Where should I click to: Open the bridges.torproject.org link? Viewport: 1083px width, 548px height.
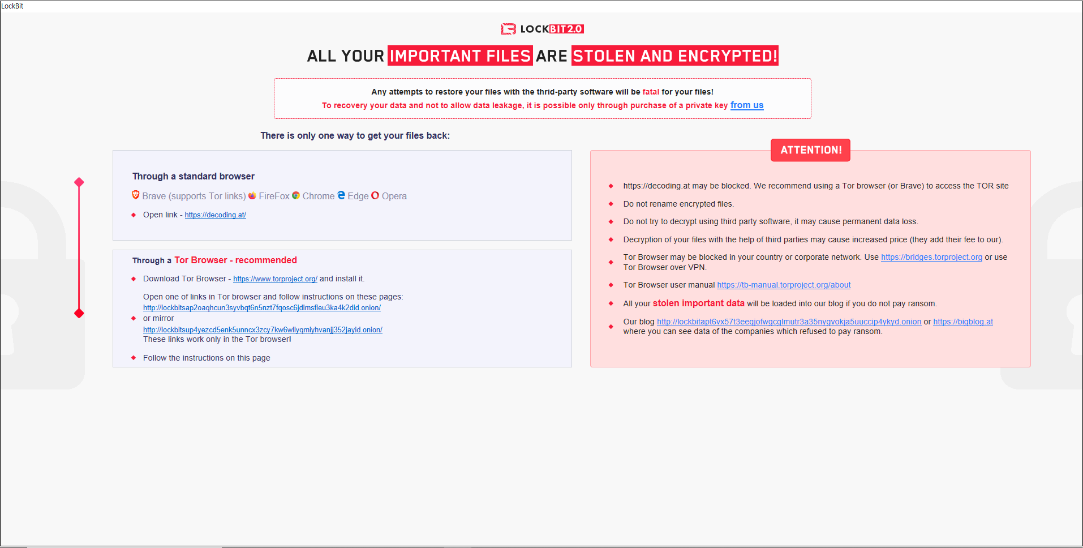931,257
